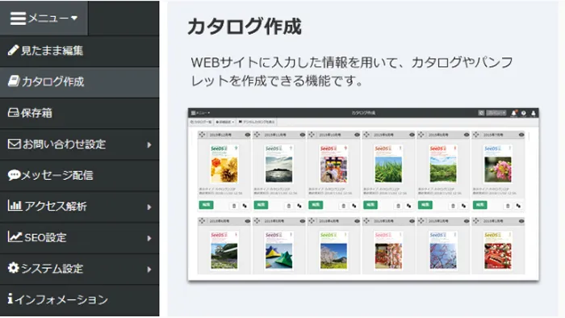Click duplicate icon under 12月号 catalog
565x318 pixels.
[245, 206]
